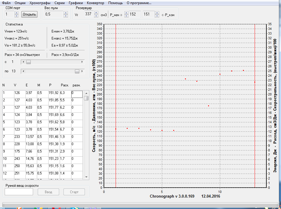Decrease P_кон pressure with down arrow
The height and width of the screenshot is (209, 281).
tap(156, 16)
